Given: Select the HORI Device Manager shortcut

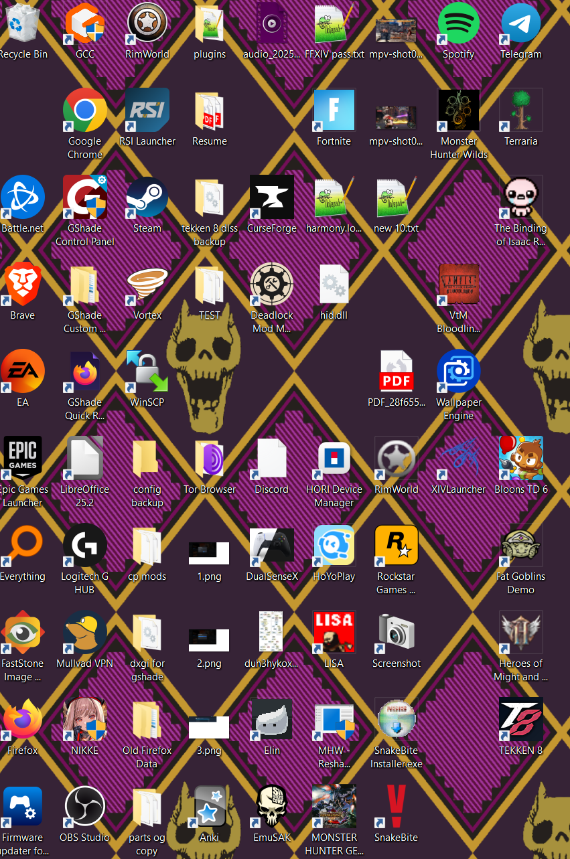Looking at the screenshot, I should tap(334, 459).
